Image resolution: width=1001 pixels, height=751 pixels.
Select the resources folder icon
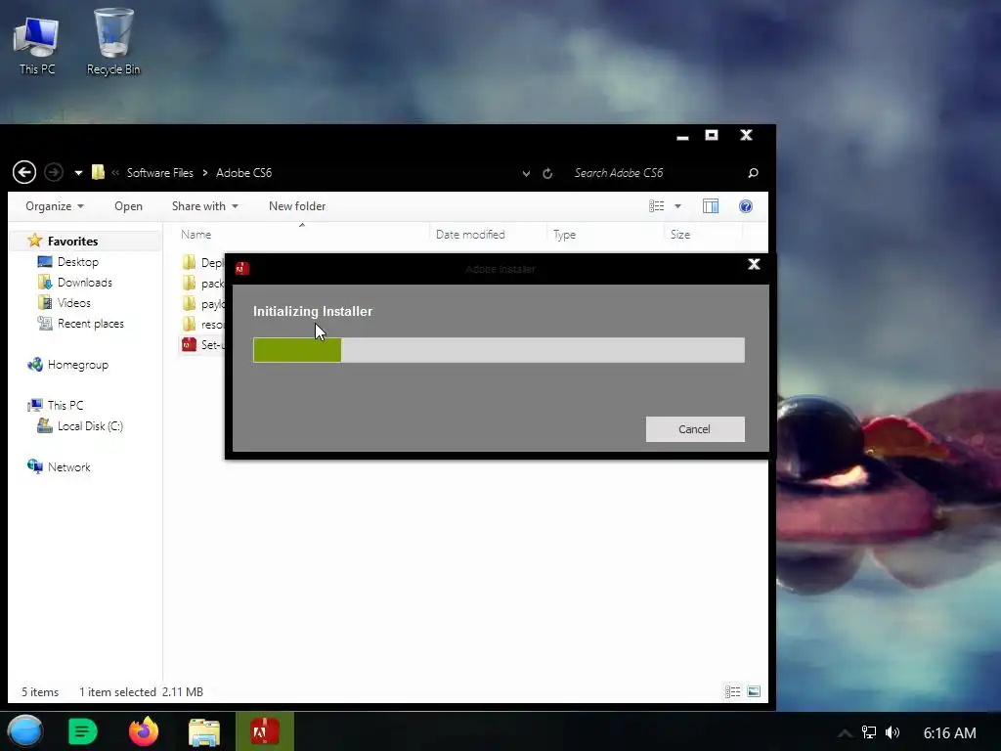[189, 324]
